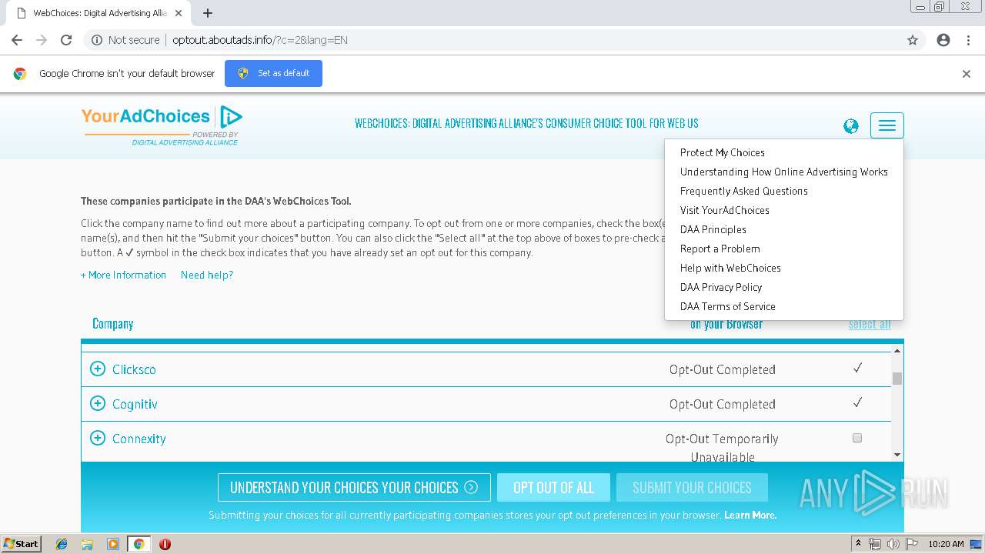Screen dimensions: 985x554
Task: Click the list scrollbar down arrow
Action: tap(897, 455)
